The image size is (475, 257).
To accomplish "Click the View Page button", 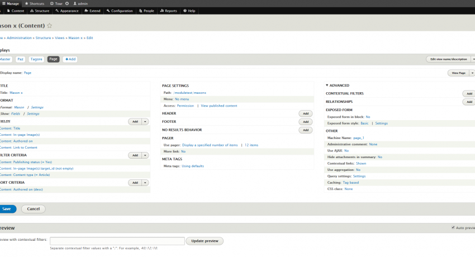I will pyautogui.click(x=458, y=73).
